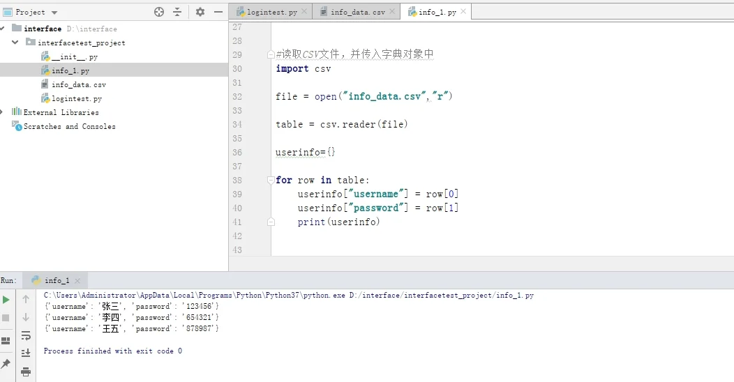Close the info_1 run tab
This screenshot has height=382, width=734.
77,281
